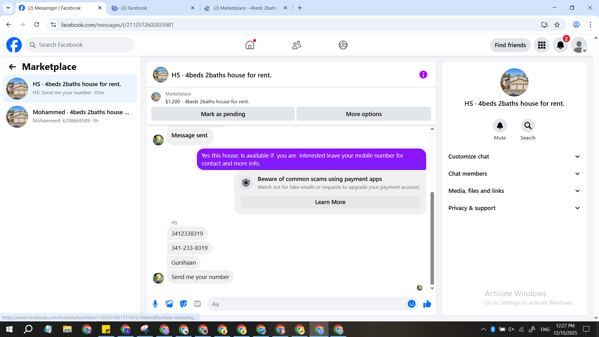
Task: View site information icon
Action: (53, 25)
